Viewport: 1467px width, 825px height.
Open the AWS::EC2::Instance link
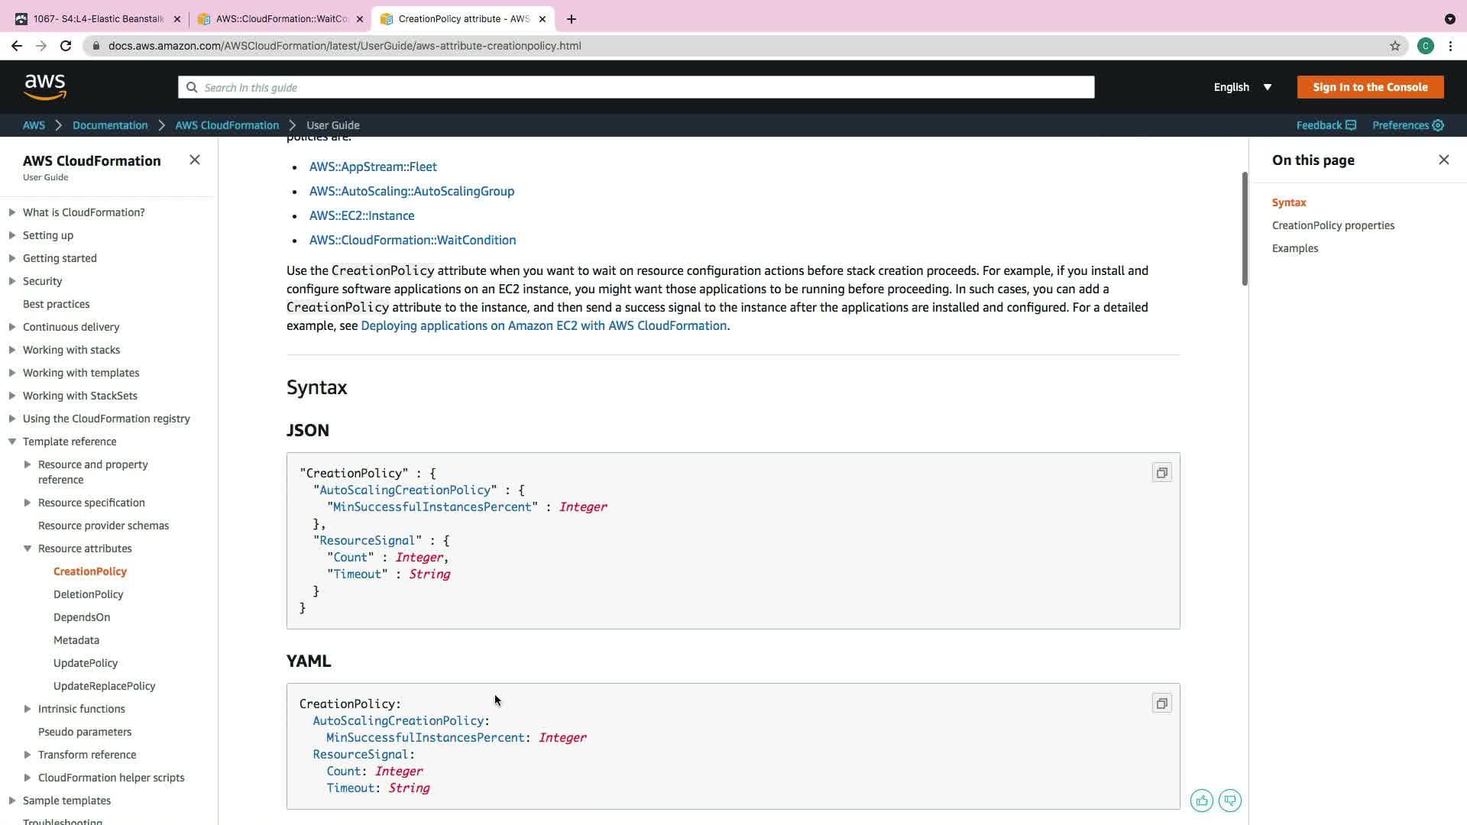pyautogui.click(x=361, y=215)
